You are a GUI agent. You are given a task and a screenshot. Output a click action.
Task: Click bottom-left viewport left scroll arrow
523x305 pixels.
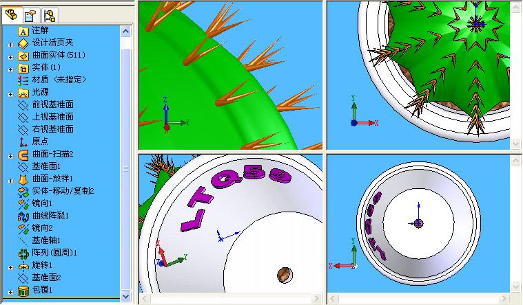[145, 298]
